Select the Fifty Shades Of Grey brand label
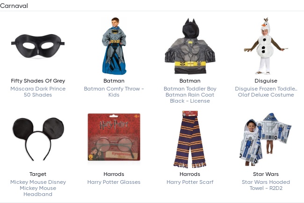 coord(38,81)
